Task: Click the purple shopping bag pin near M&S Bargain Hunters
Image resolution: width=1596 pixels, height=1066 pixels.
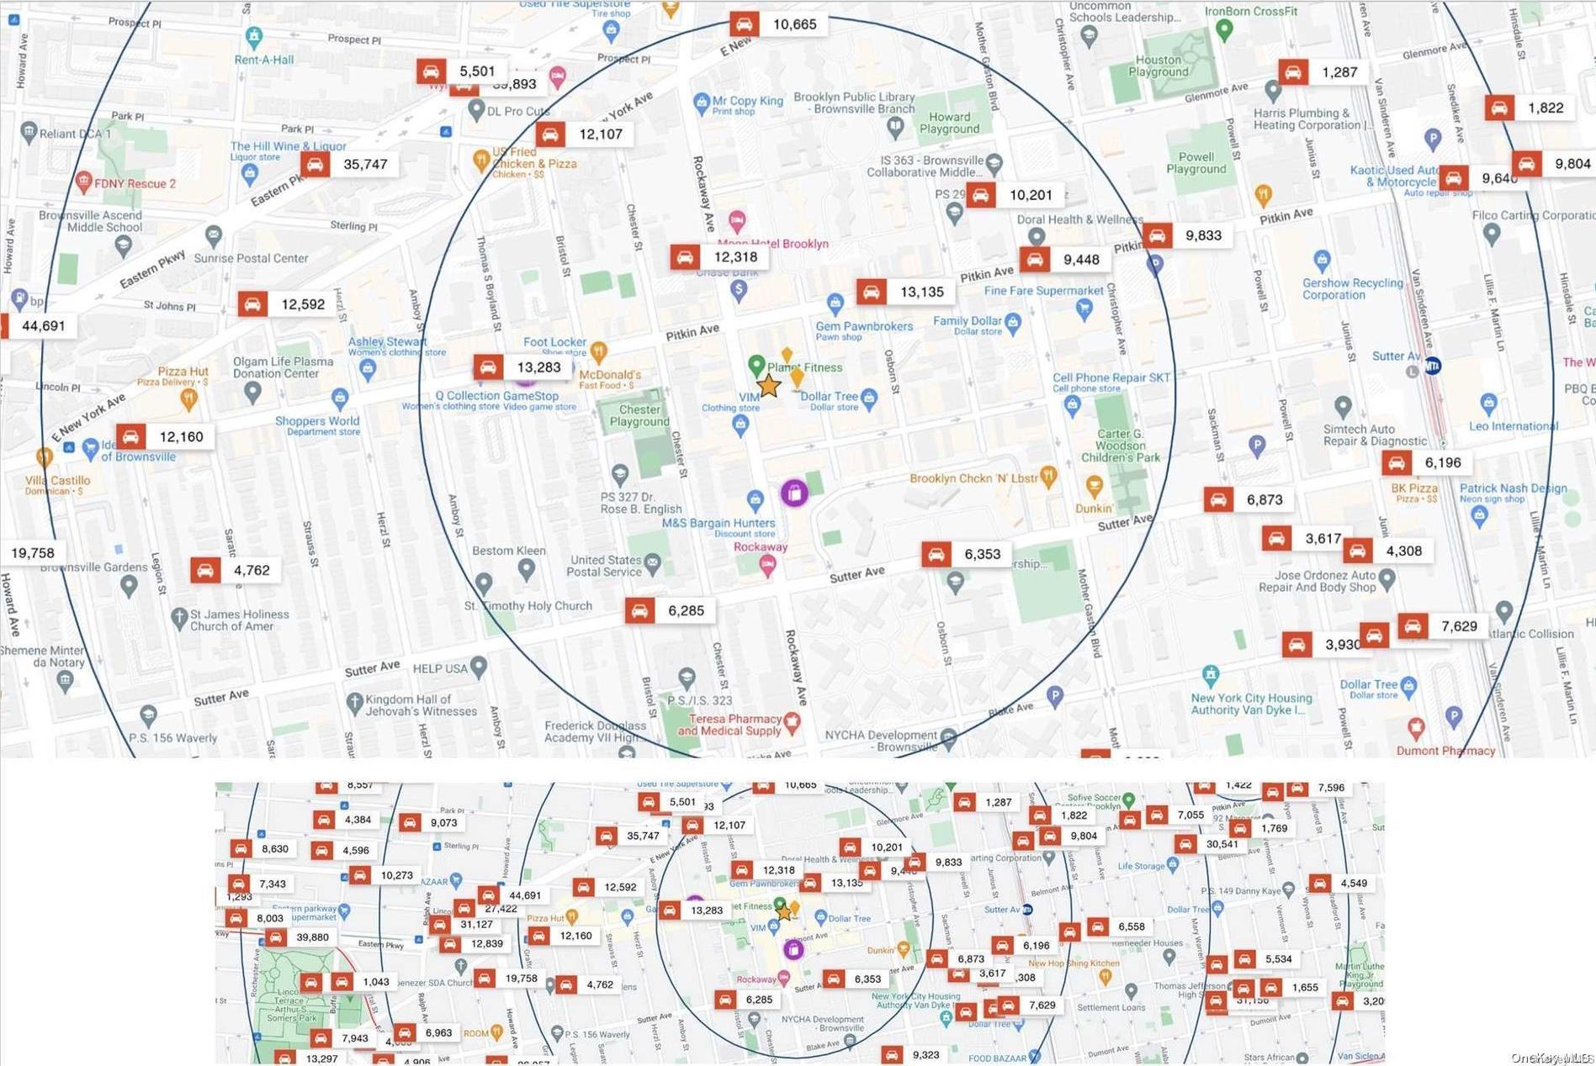Action: (x=795, y=493)
